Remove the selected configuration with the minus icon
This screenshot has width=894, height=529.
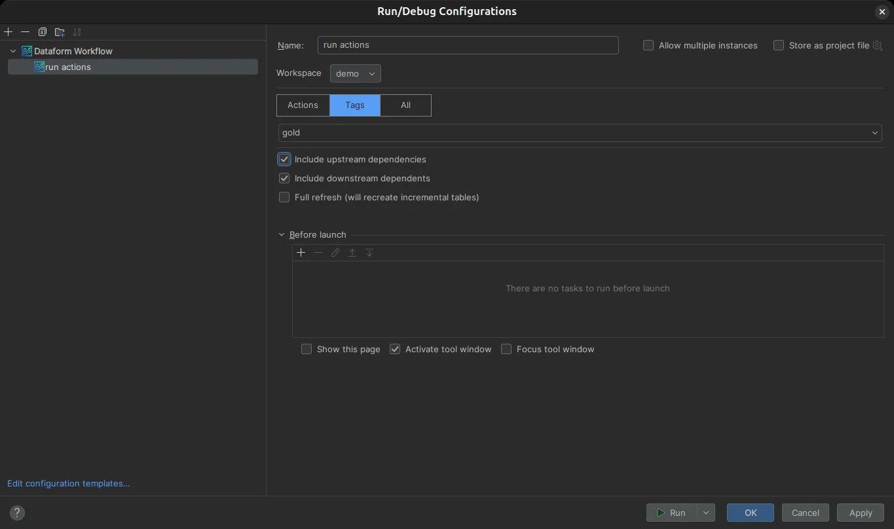[x=25, y=32]
